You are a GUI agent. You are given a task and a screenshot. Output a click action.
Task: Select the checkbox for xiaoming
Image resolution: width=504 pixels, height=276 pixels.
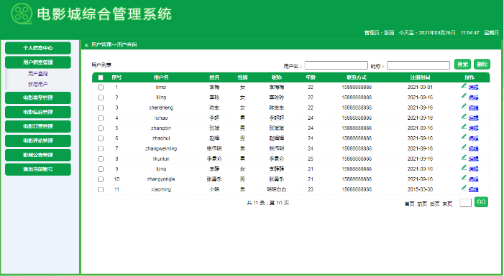[x=101, y=189]
